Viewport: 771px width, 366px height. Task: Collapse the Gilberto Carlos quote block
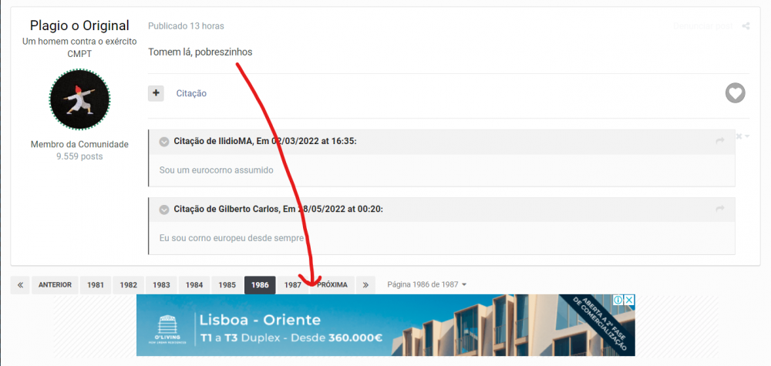pos(164,210)
